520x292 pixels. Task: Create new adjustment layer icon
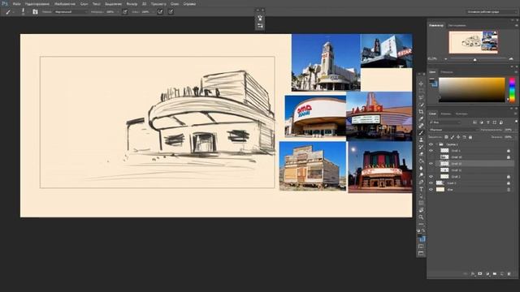[x=487, y=274]
